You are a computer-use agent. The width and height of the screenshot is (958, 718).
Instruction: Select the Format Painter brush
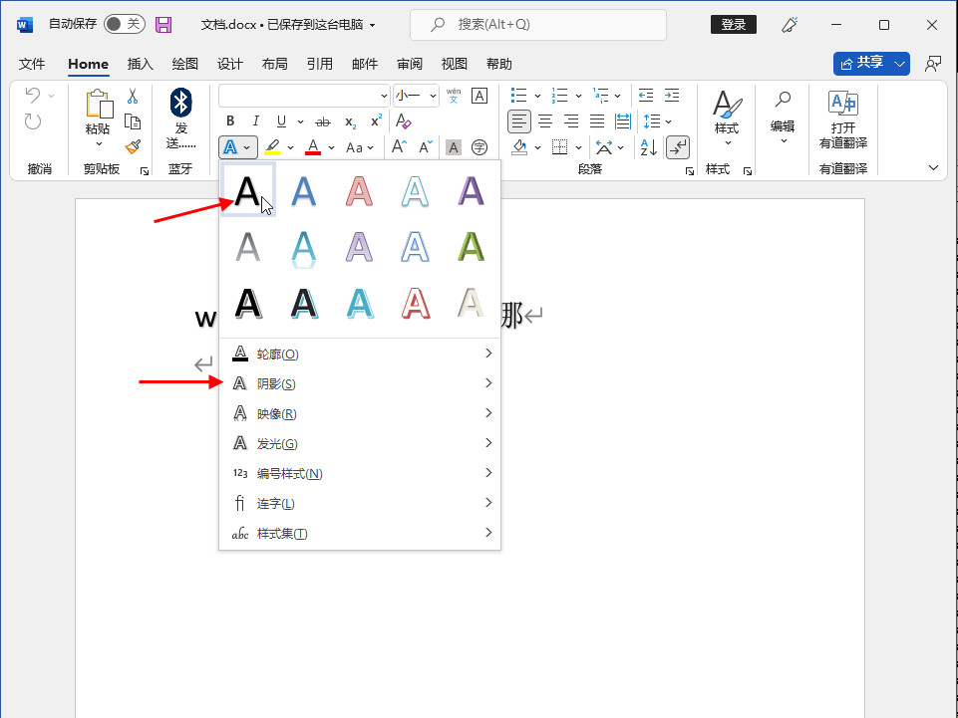(133, 146)
